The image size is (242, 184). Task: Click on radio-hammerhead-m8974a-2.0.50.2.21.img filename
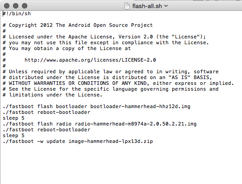[136, 124]
